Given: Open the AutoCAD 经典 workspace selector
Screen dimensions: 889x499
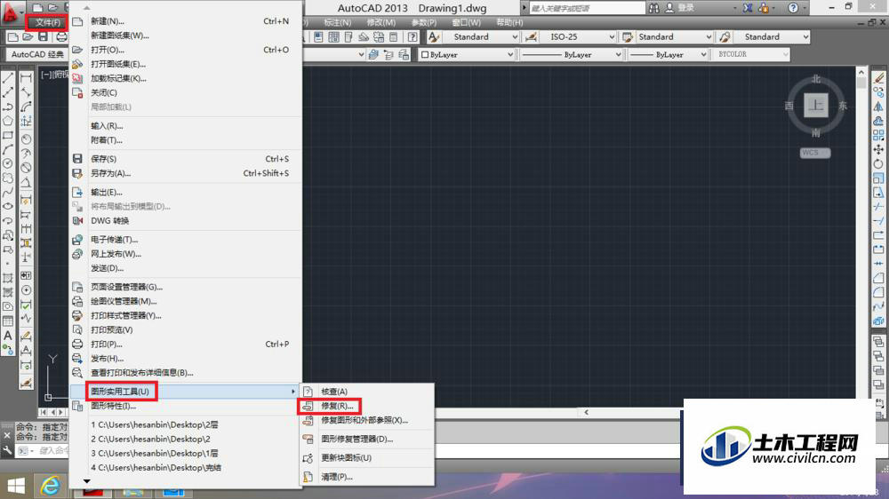Looking at the screenshot, I should point(37,54).
